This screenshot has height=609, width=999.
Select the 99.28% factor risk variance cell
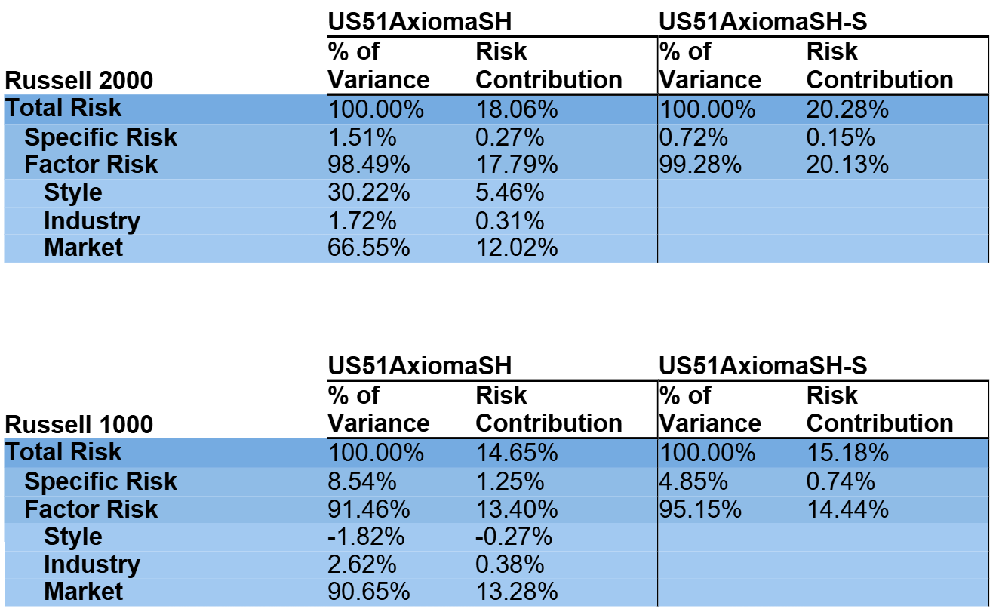[700, 165]
